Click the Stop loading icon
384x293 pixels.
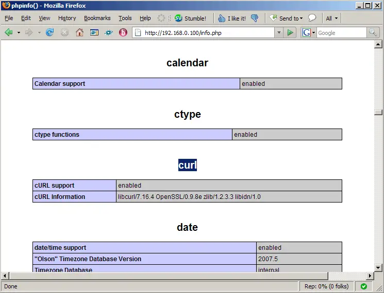tap(64, 32)
